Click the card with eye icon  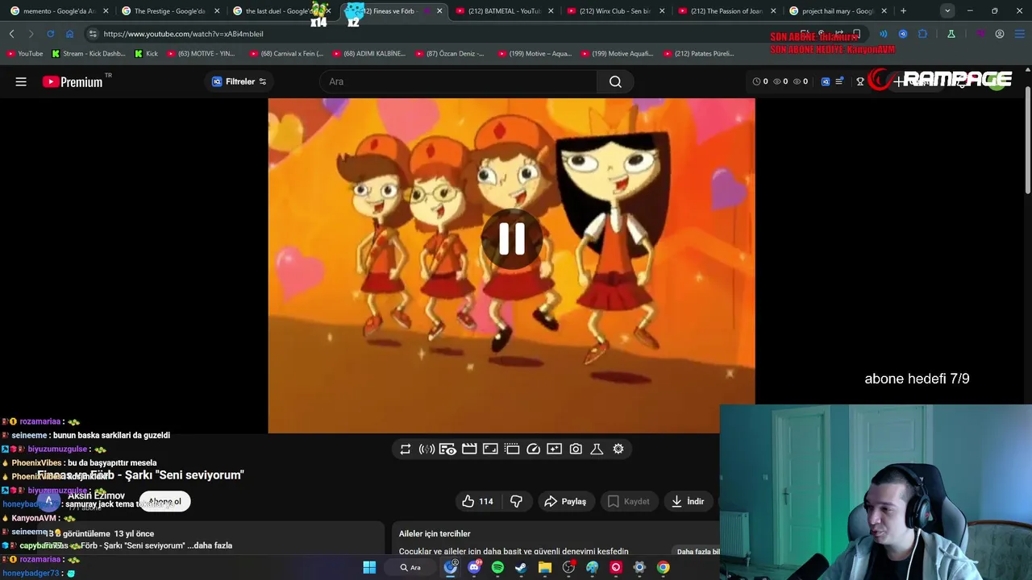click(x=447, y=449)
